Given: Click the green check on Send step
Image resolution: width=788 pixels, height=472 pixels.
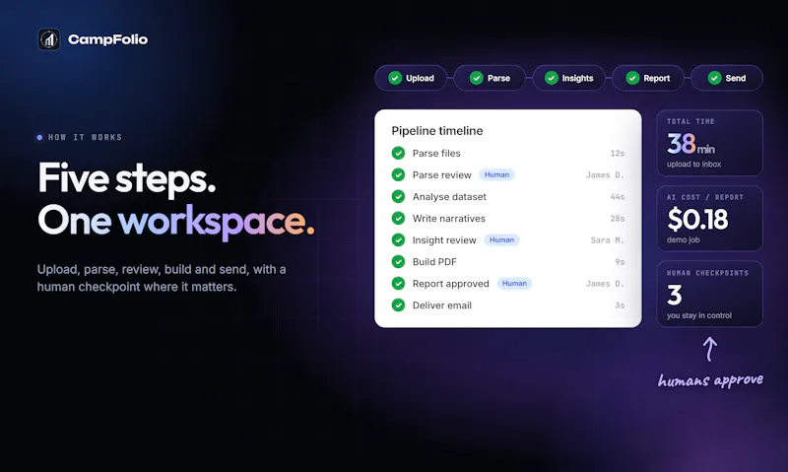Looking at the screenshot, I should [715, 78].
